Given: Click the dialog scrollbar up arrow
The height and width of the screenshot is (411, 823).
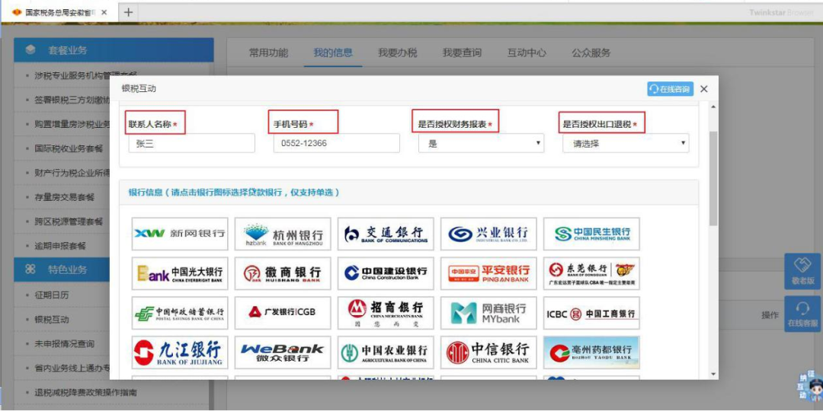Looking at the screenshot, I should (x=713, y=107).
